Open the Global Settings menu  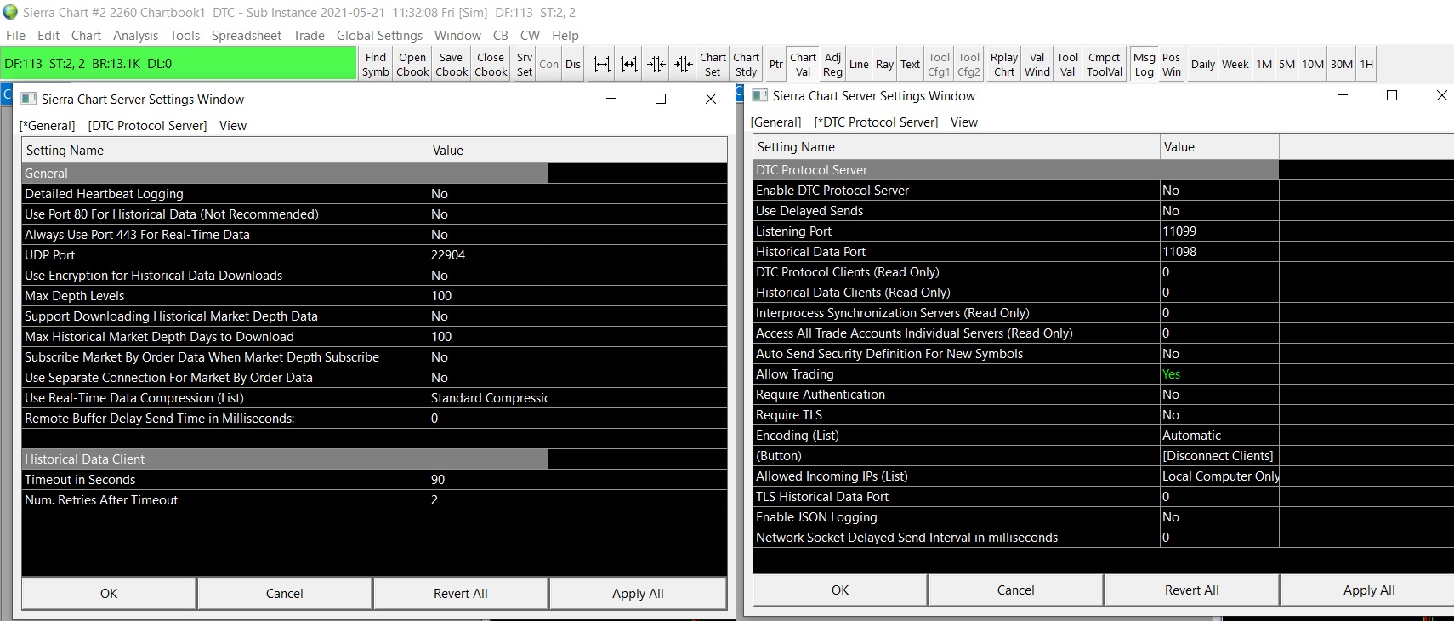[379, 36]
